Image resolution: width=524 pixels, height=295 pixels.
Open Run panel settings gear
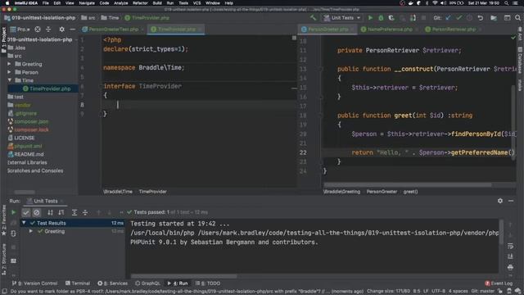(500, 201)
